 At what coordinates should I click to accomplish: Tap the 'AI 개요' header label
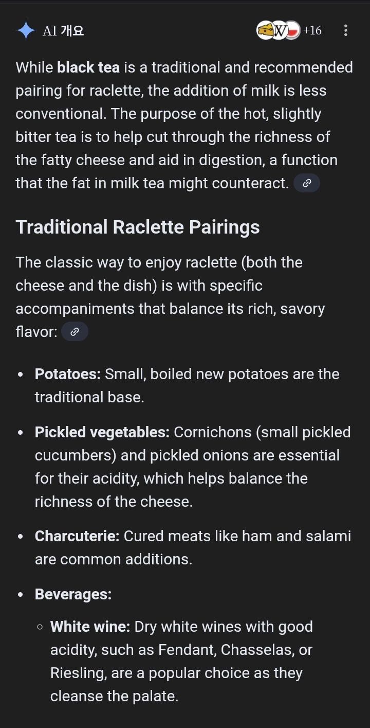coord(63,31)
